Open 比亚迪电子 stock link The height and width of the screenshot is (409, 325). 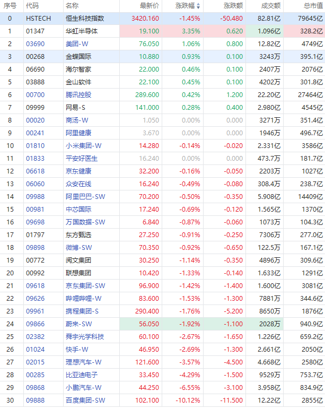click(82, 375)
